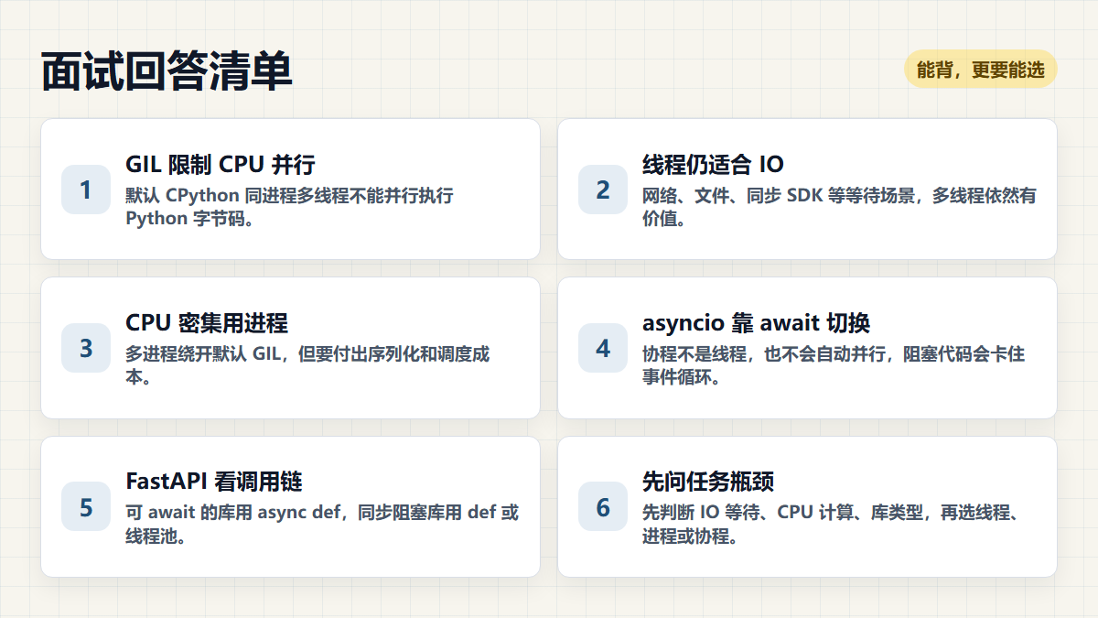Click heading '线程仍适合 IO'
The height and width of the screenshot is (618, 1098).
[713, 165]
